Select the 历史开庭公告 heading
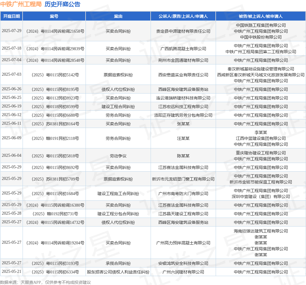The image size is (306, 285). 62,4
